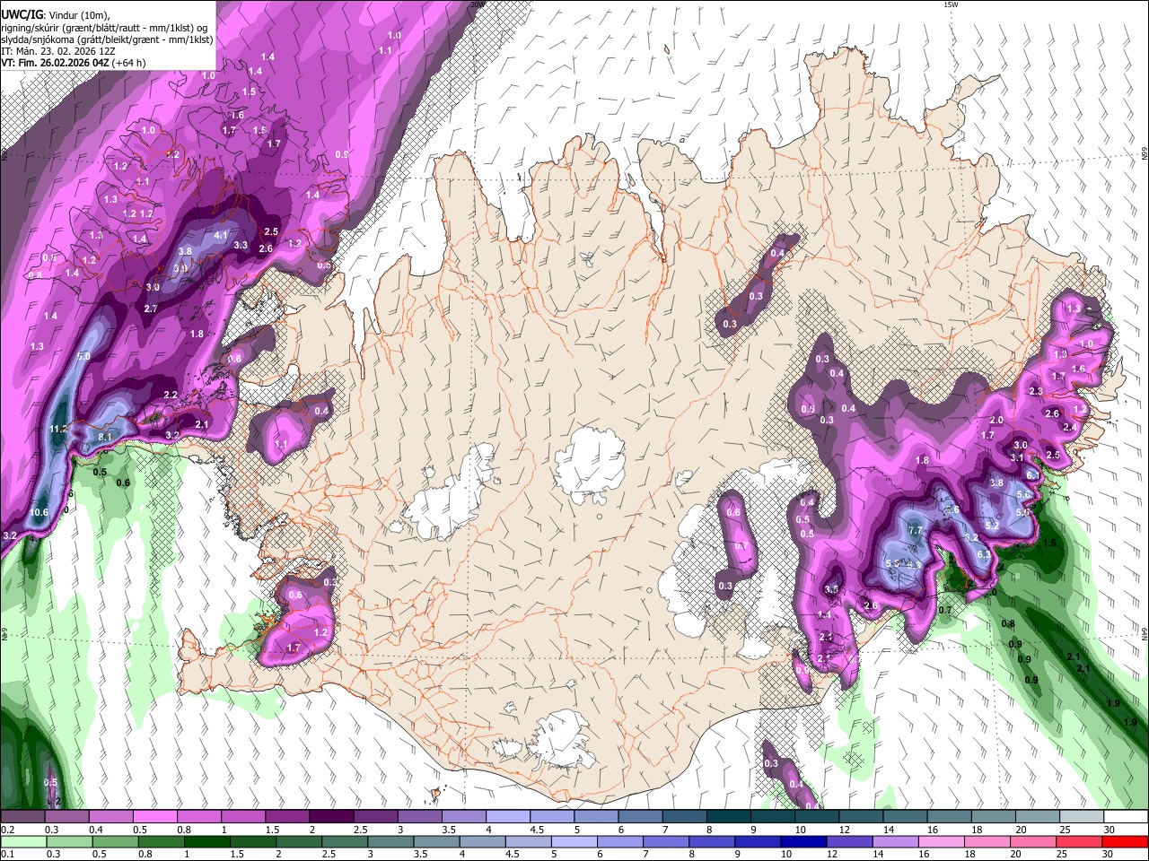The image size is (1149, 861).
Task: Click the 'slydda/snjókoma' description line
Action: 107,39
